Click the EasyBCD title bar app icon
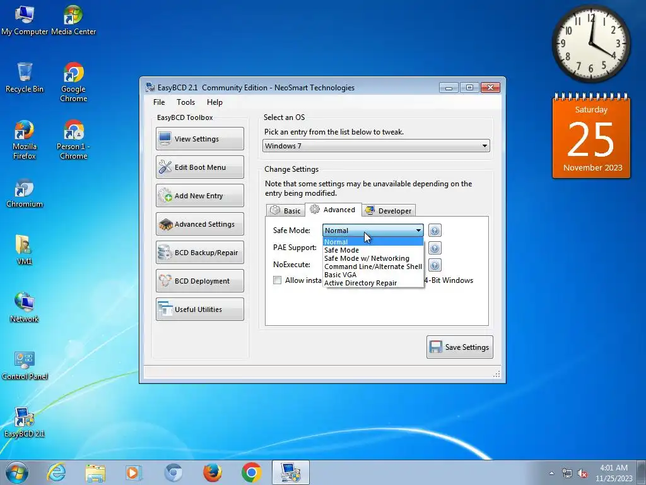The image size is (646, 485). tap(150, 87)
